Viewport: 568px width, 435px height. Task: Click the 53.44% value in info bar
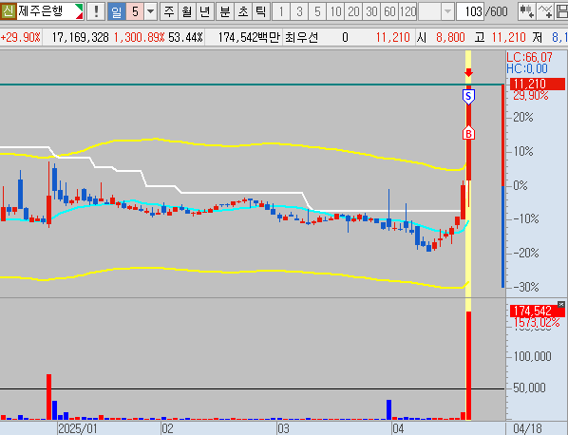[185, 37]
